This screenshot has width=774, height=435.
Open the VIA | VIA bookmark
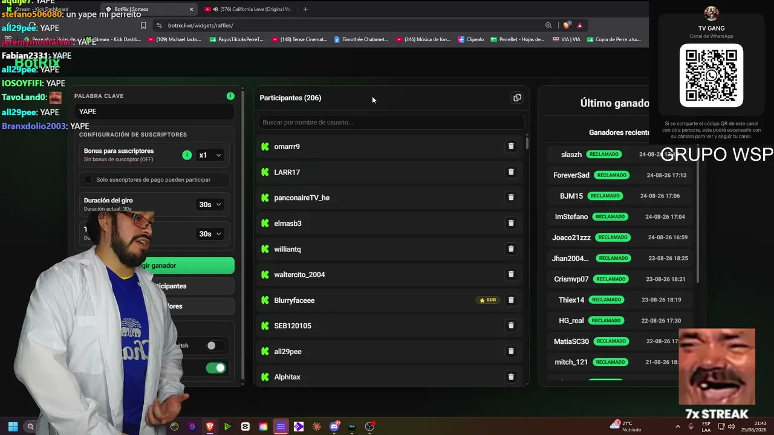coord(567,39)
